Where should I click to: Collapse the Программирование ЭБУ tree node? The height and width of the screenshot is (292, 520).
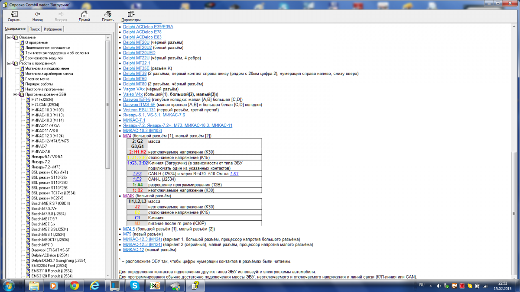[x=15, y=94]
